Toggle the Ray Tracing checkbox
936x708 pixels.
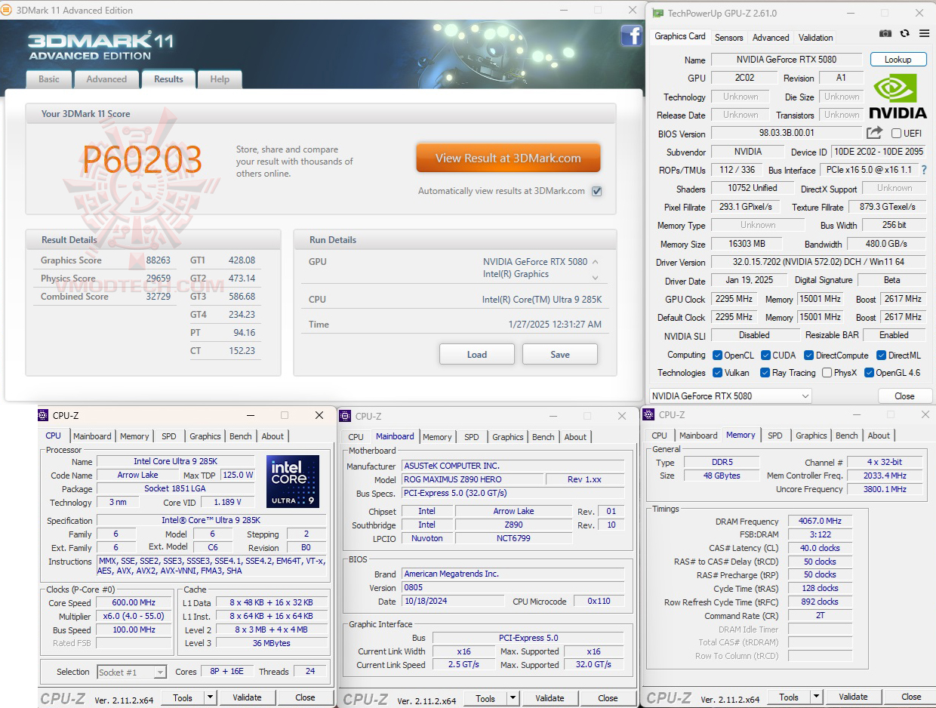coord(765,372)
